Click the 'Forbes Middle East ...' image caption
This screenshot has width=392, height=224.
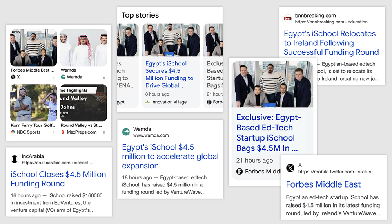[32, 70]
